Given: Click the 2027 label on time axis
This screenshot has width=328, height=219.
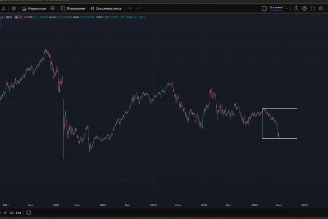Looking at the screenshot, I should [305, 205].
